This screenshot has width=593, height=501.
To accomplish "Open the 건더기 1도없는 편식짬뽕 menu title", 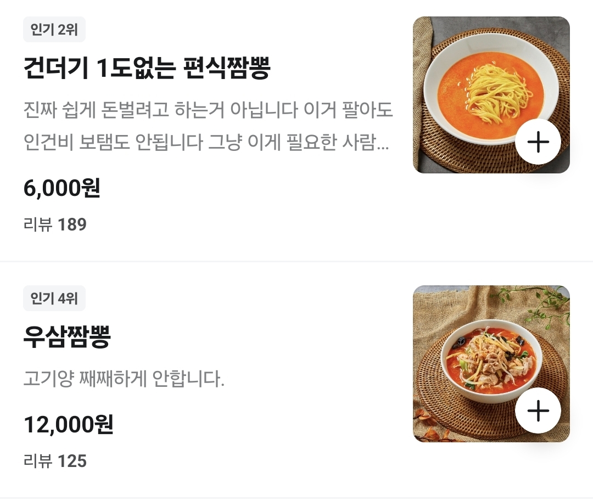I will click(x=147, y=69).
